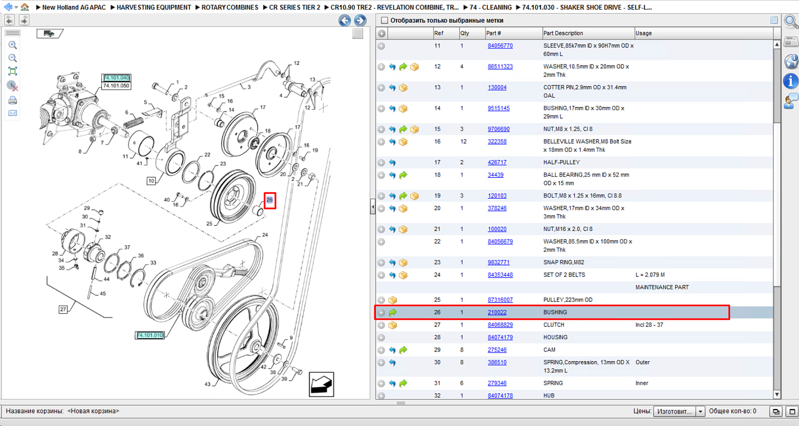Email the diagram with the envelope icon
799x426 pixels.
click(13, 113)
